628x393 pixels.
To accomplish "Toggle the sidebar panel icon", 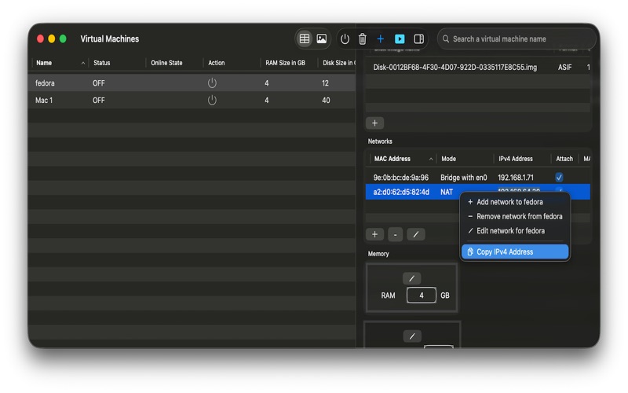I will (419, 39).
